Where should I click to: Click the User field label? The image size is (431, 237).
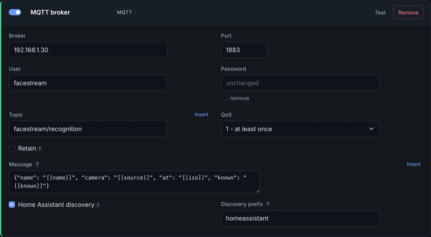click(15, 69)
